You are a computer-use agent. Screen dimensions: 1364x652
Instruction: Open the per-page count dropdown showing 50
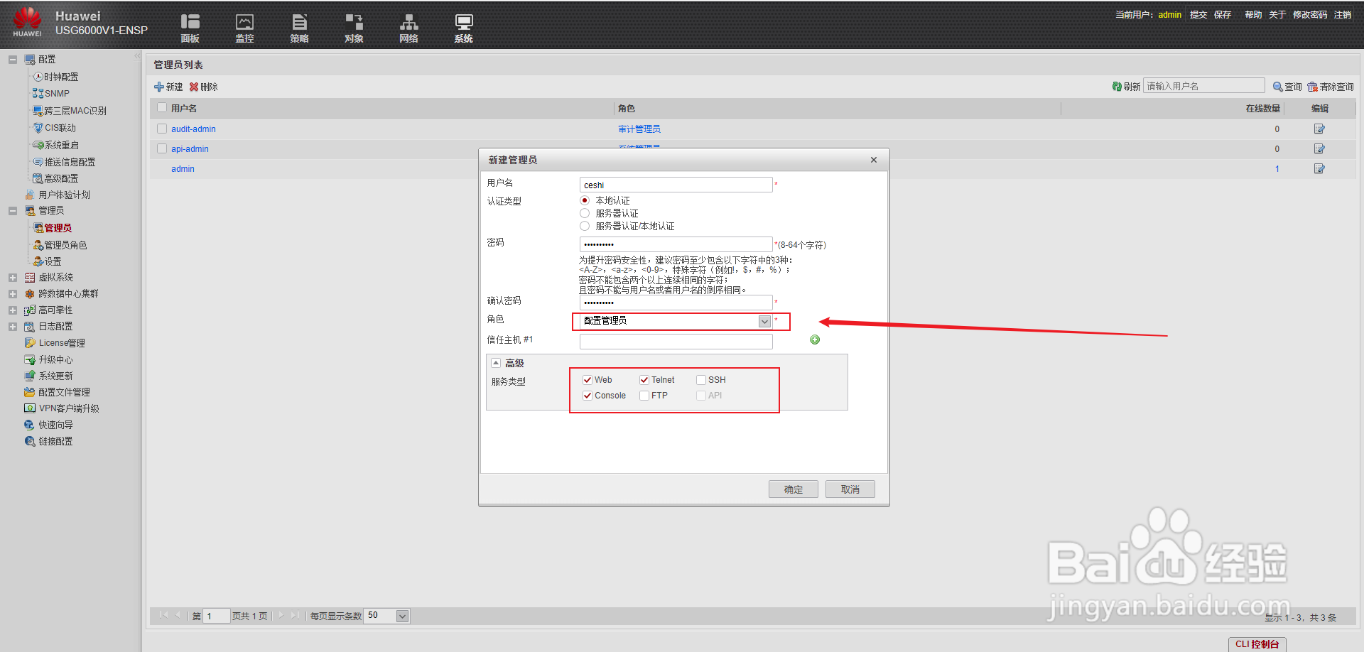[402, 616]
